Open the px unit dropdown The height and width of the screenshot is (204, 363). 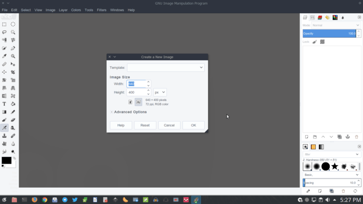(160, 92)
